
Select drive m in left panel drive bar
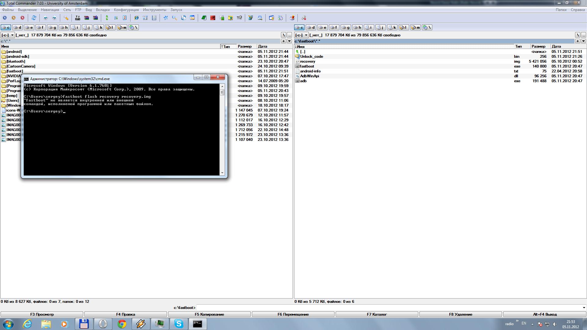pos(122,28)
